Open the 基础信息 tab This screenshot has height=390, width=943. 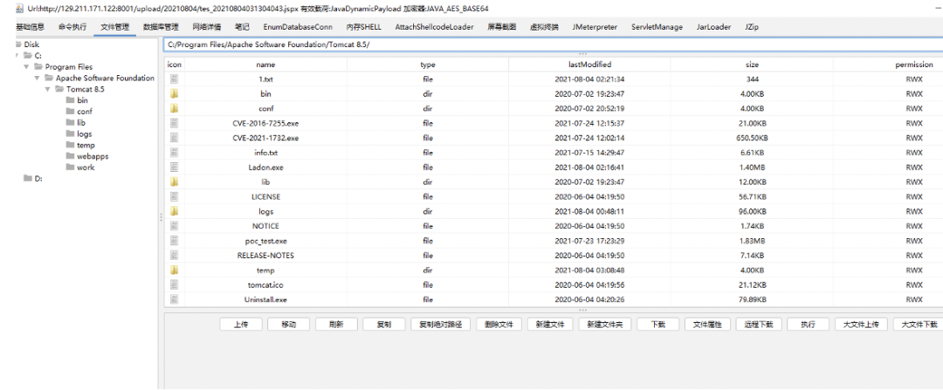click(30, 27)
